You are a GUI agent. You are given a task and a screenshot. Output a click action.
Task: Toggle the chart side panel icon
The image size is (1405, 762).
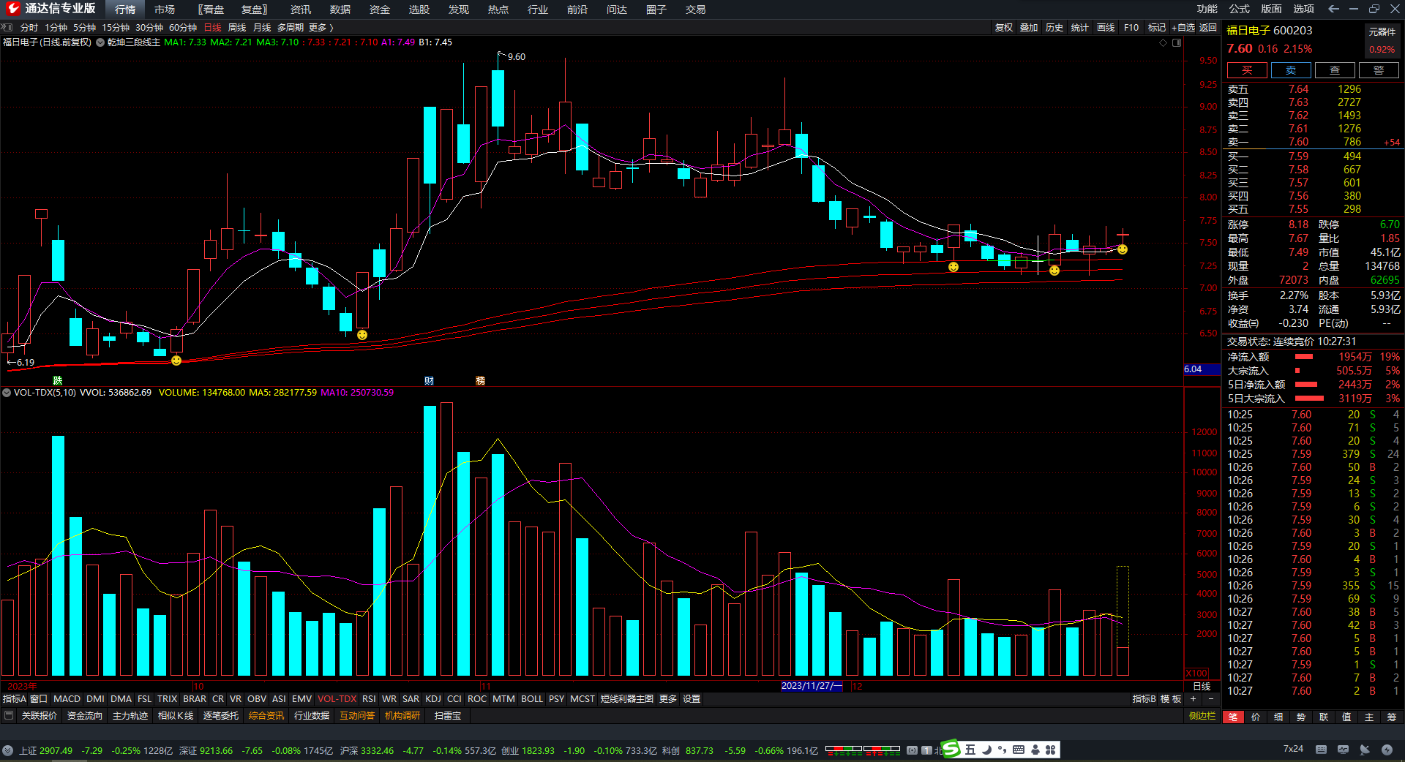1177,42
